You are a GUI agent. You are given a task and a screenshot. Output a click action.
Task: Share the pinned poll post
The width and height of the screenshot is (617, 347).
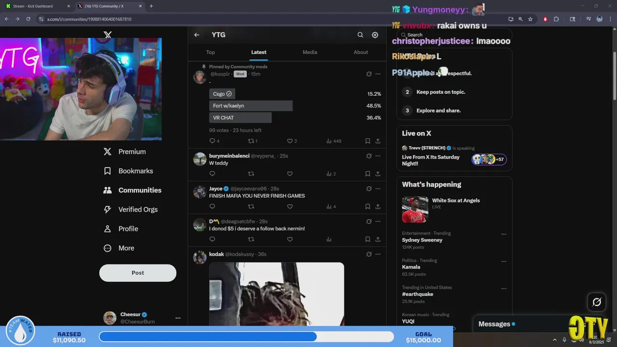(x=378, y=141)
